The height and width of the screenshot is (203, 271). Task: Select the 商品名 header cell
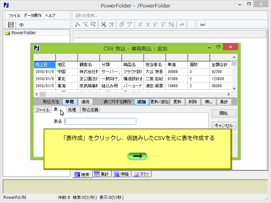click(133, 65)
